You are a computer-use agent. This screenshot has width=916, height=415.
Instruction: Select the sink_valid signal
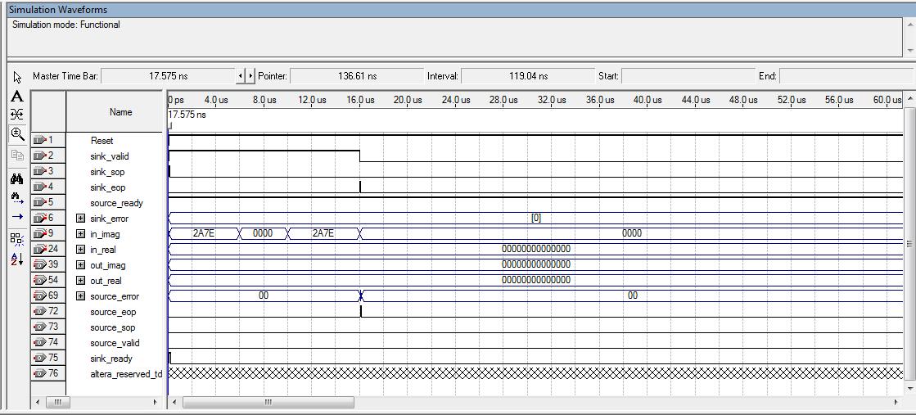[109, 156]
